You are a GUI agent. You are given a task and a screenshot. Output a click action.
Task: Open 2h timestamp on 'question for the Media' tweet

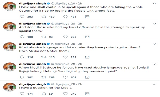(x=80, y=84)
